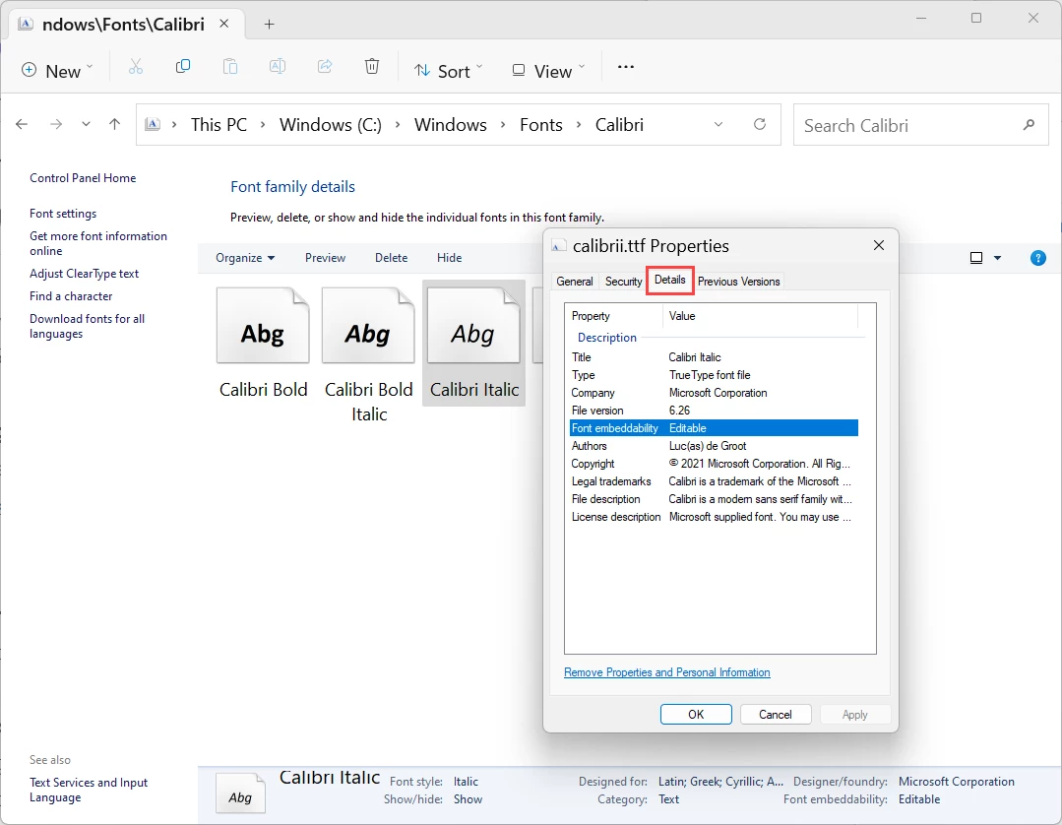Open Text Services and Input Language
The height and width of the screenshot is (825, 1062).
coord(89,790)
